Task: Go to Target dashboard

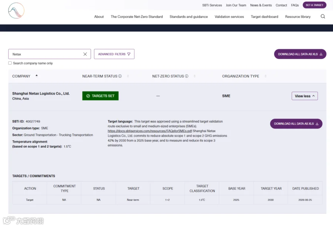Action: click(265, 17)
